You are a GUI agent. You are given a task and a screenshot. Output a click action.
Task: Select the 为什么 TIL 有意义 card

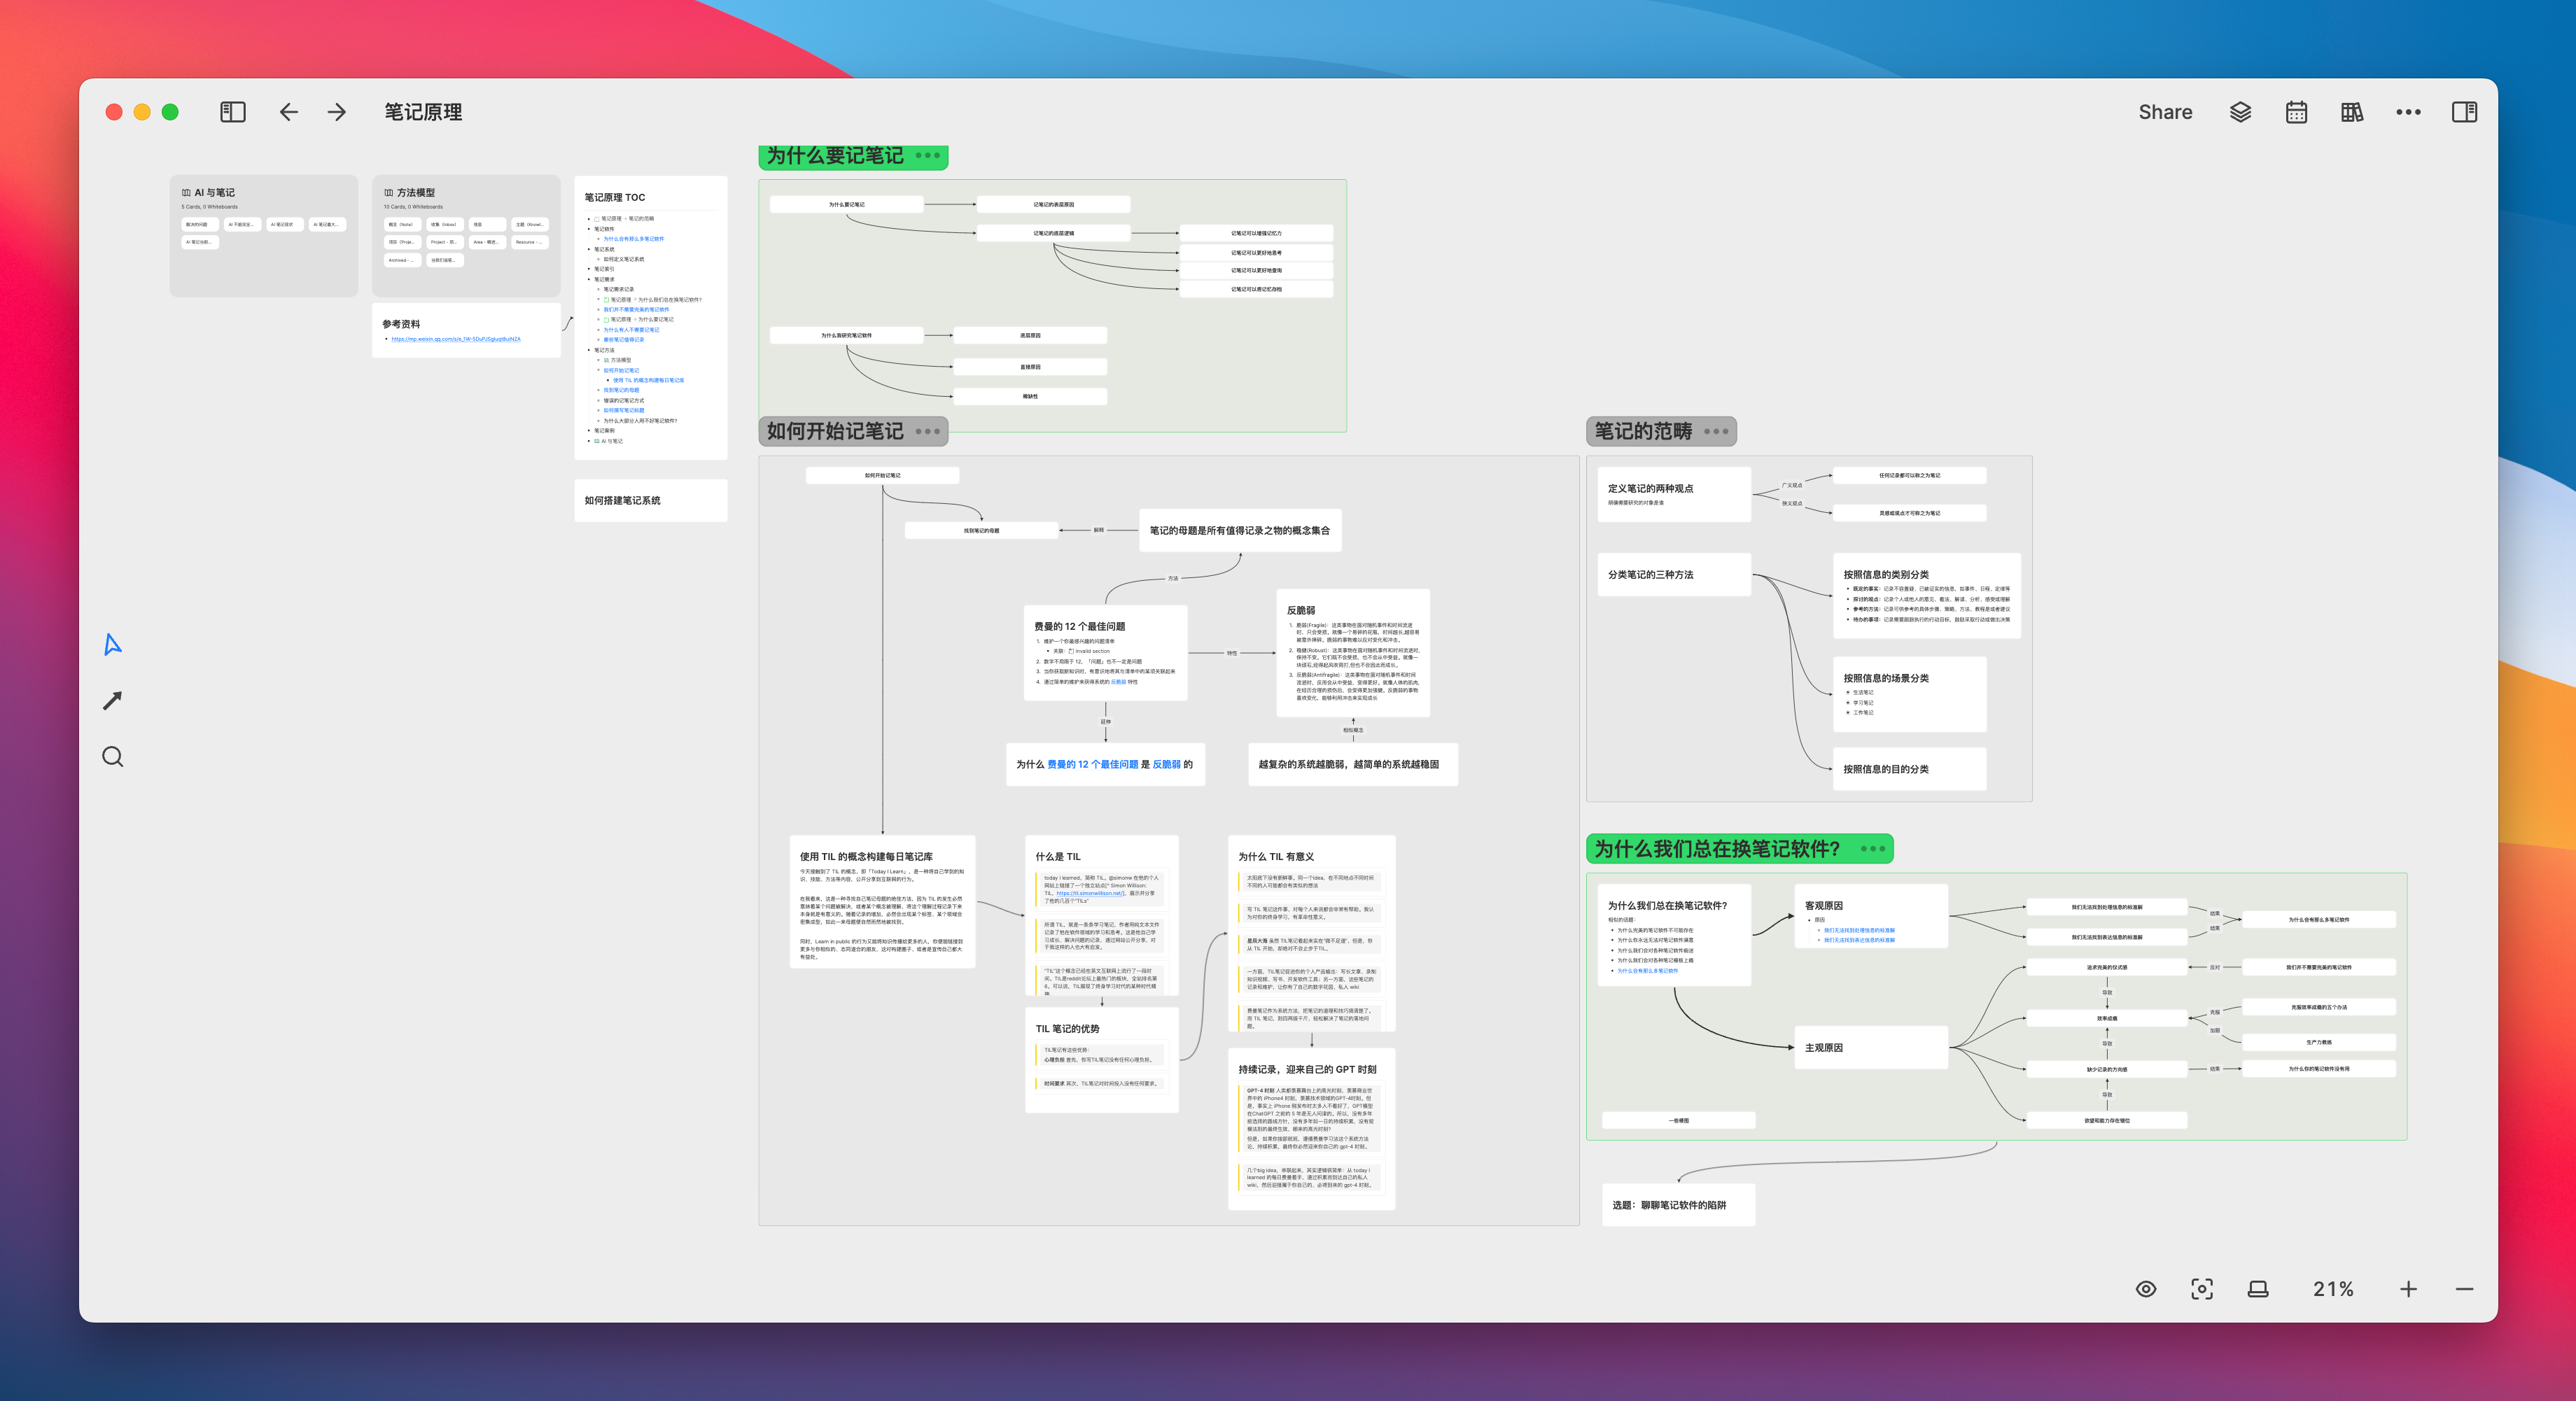(x=1311, y=933)
